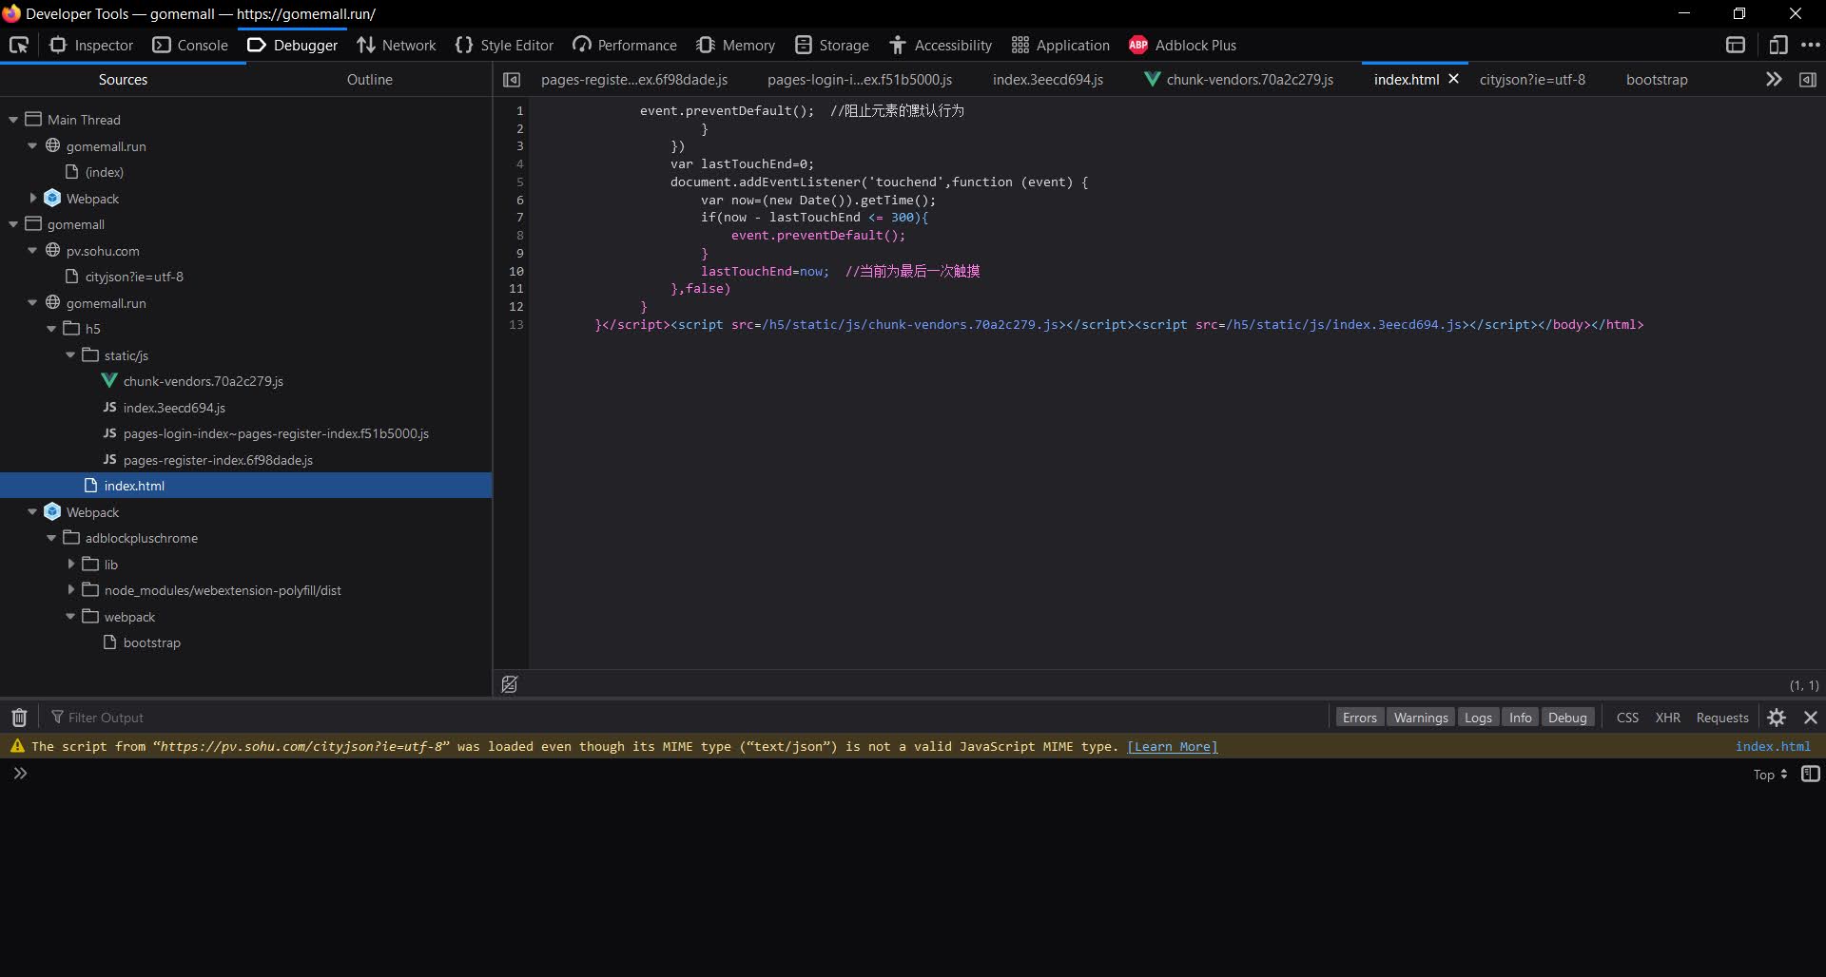
Task: Toggle the split console icon
Action: tap(1736, 45)
